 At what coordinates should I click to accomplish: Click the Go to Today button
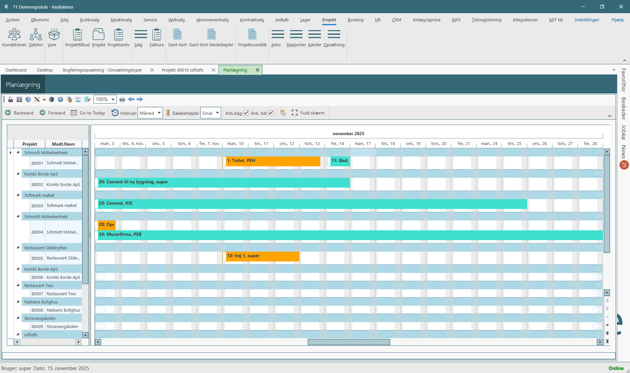[x=88, y=113]
